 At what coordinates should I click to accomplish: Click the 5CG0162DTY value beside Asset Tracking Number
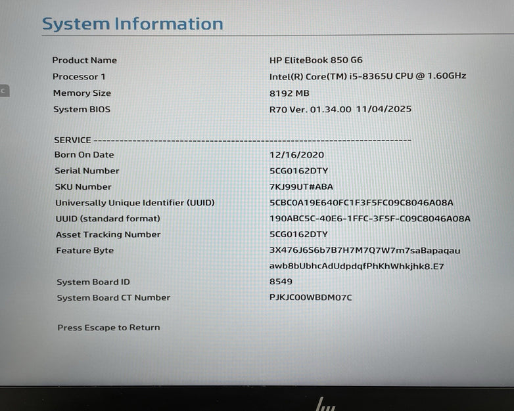tap(298, 234)
